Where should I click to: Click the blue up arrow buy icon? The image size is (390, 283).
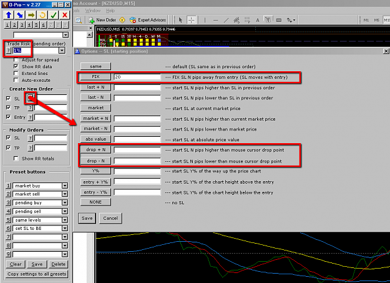coord(9,15)
